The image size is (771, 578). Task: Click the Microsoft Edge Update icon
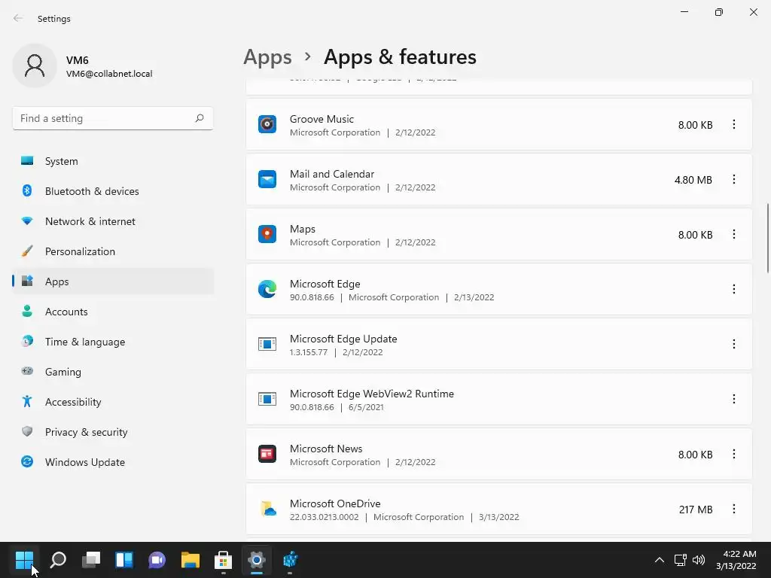pyautogui.click(x=267, y=344)
